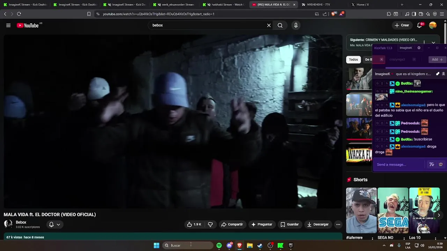Open the Brave Rewards triangle icon

pos(342,14)
